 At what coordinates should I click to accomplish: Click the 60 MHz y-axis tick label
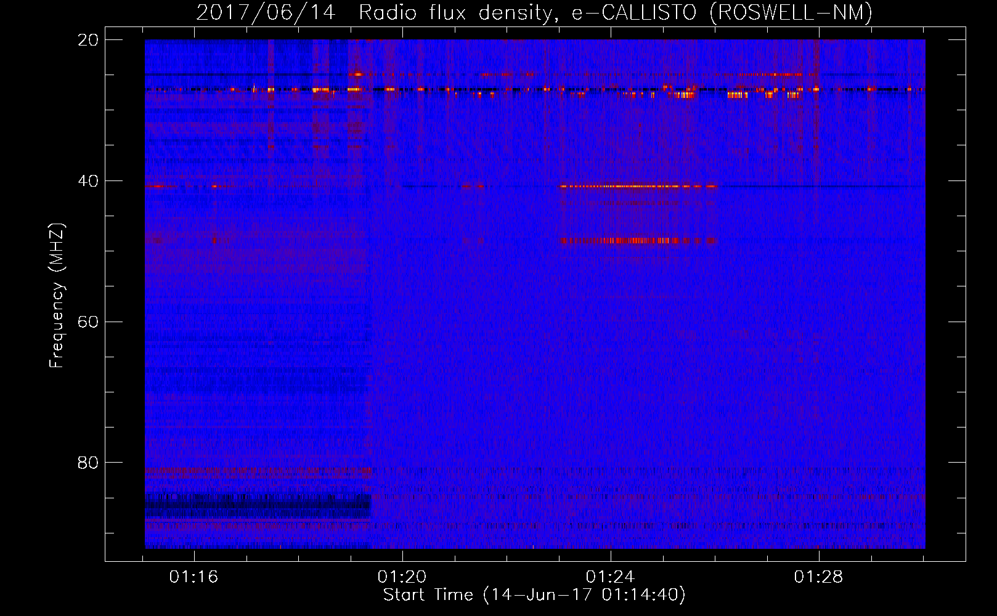click(x=88, y=322)
